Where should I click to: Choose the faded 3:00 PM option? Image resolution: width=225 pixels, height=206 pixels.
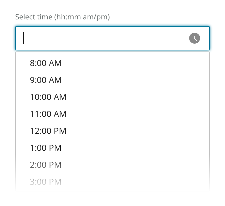(x=46, y=182)
